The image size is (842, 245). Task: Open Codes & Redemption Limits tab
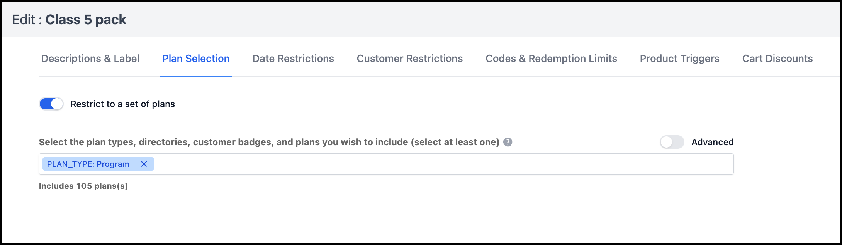click(x=551, y=59)
